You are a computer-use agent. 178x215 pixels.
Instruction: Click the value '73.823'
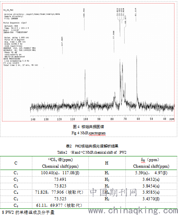[x=60, y=186]
